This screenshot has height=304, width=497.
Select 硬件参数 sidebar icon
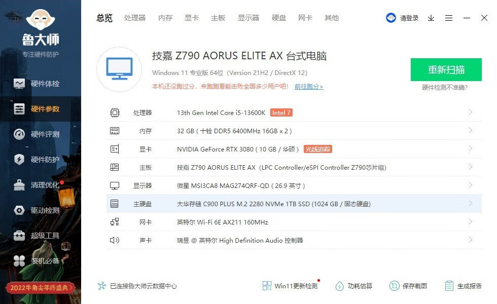[19, 109]
